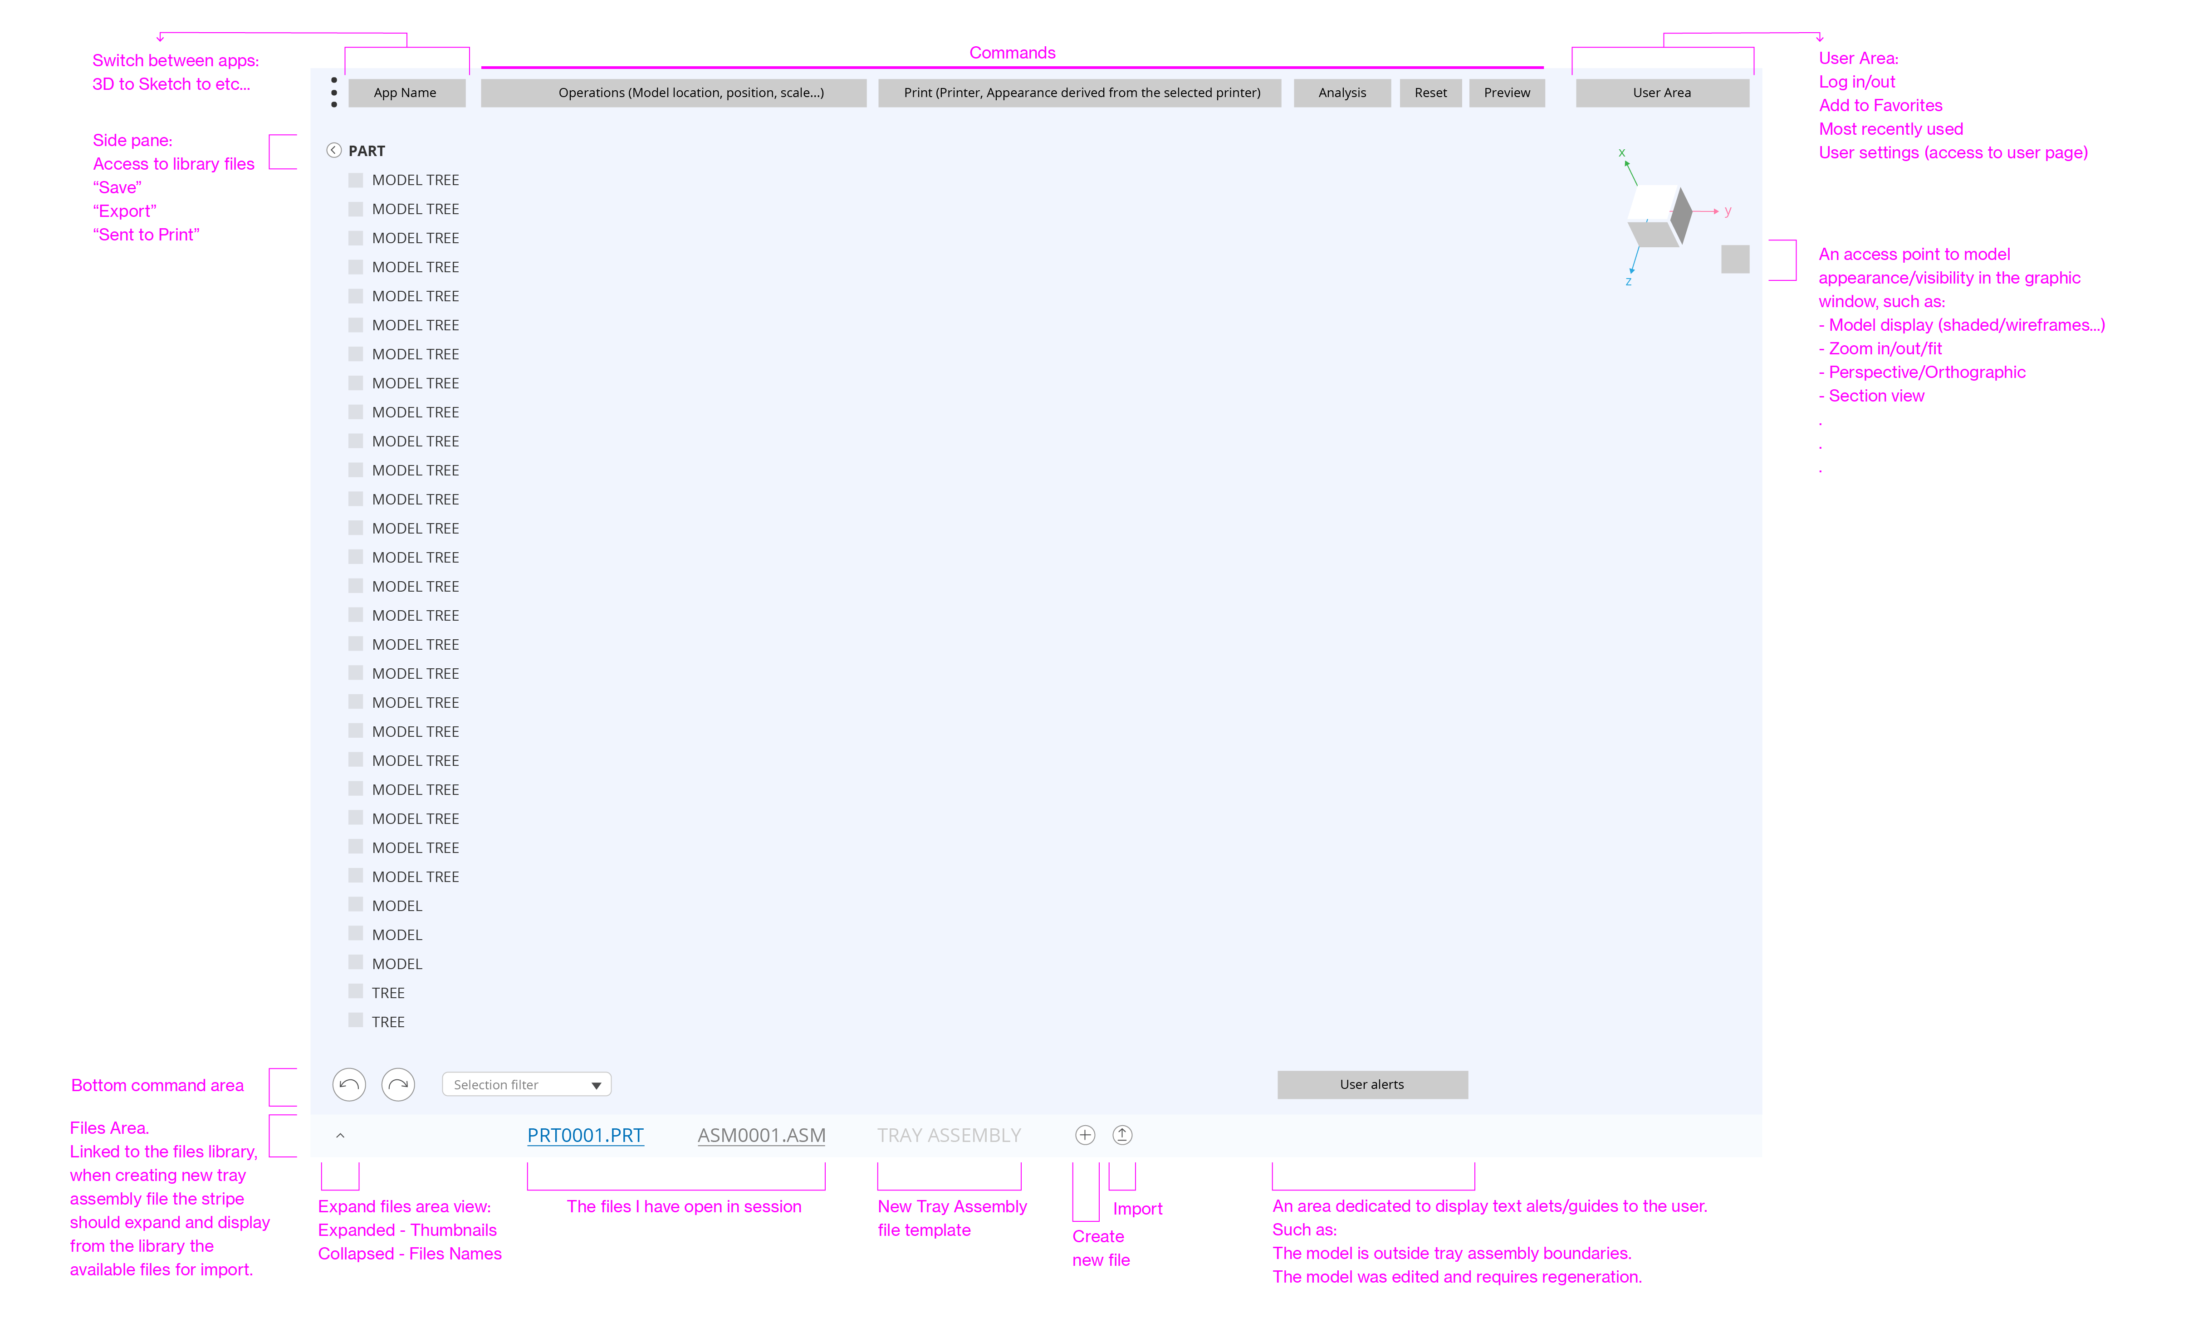Create a new file with the plus icon

point(1085,1135)
